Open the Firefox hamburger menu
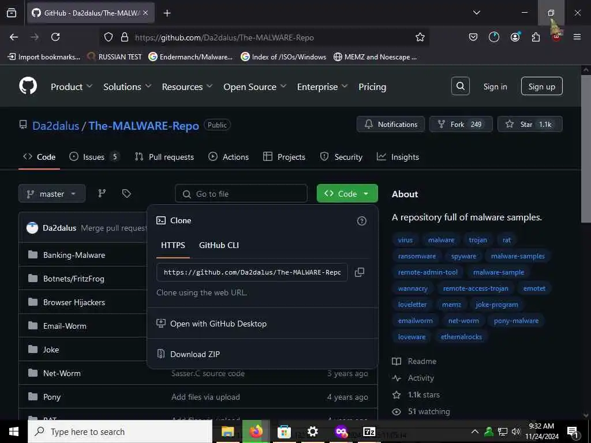 (577, 37)
